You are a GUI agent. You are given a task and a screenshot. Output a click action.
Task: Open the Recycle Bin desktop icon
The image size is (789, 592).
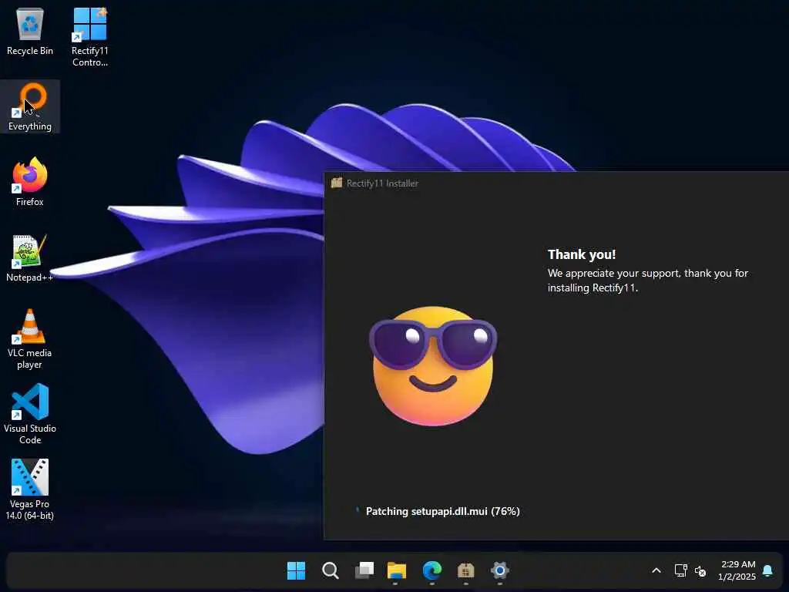[x=30, y=31]
